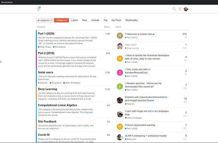This screenshot has width=218, height=143.
Task: Click the Latest column header
Action: 118,27
